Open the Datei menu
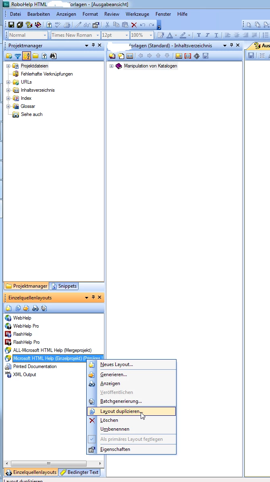 tap(16, 14)
